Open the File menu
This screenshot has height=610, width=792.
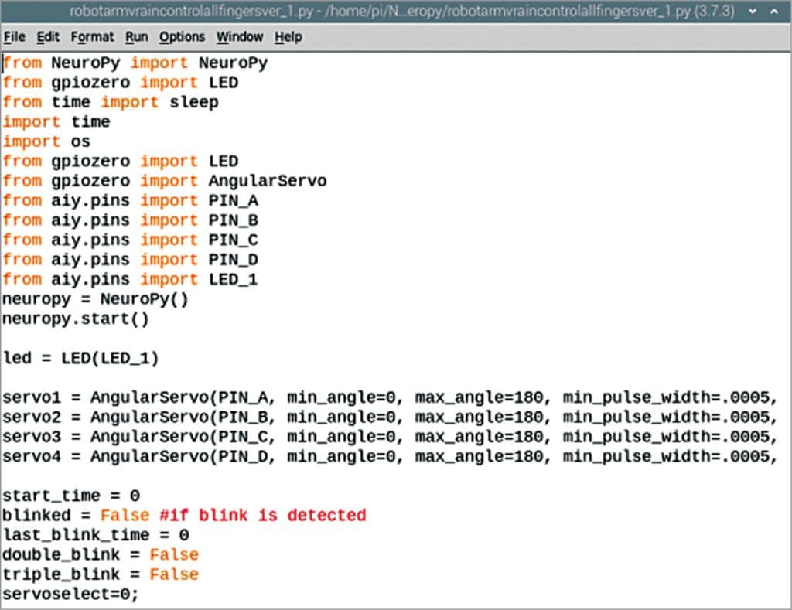[x=14, y=37]
